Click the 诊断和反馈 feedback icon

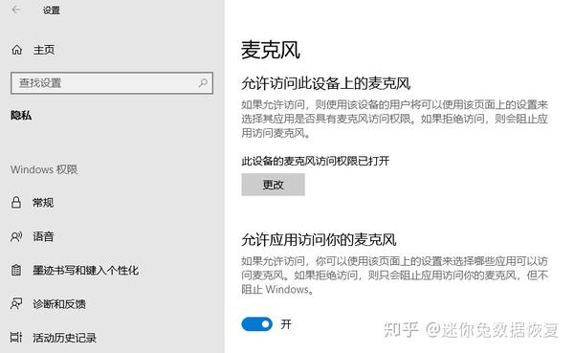[16, 303]
